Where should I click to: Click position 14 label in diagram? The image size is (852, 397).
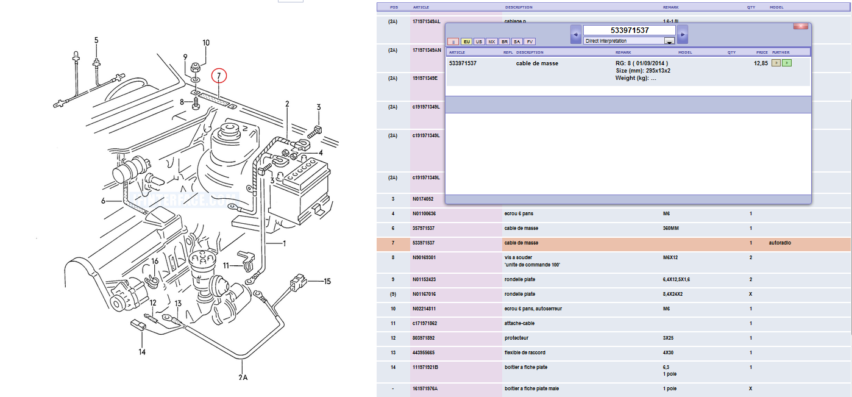[141, 352]
